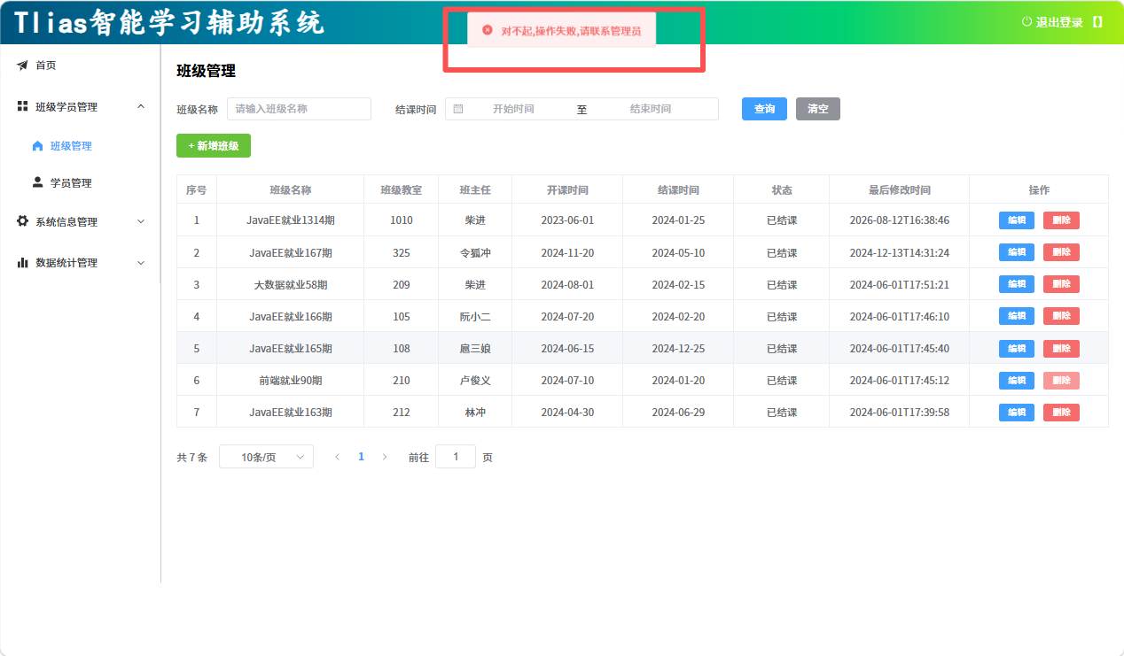This screenshot has height=656, width=1124.
Task: Edit the JavaEE就业165期 row
Action: [1017, 349]
